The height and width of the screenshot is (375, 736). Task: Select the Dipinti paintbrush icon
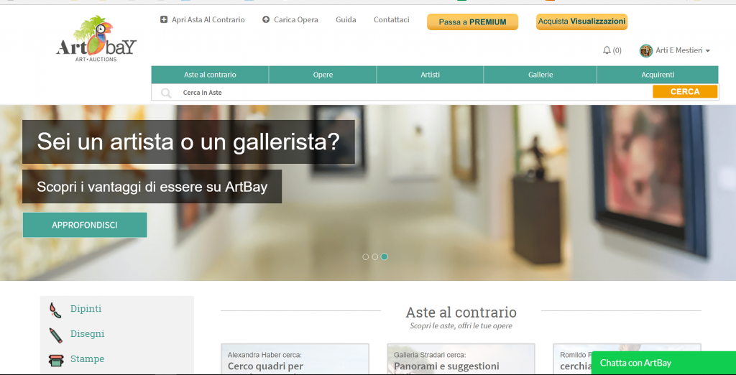point(55,310)
